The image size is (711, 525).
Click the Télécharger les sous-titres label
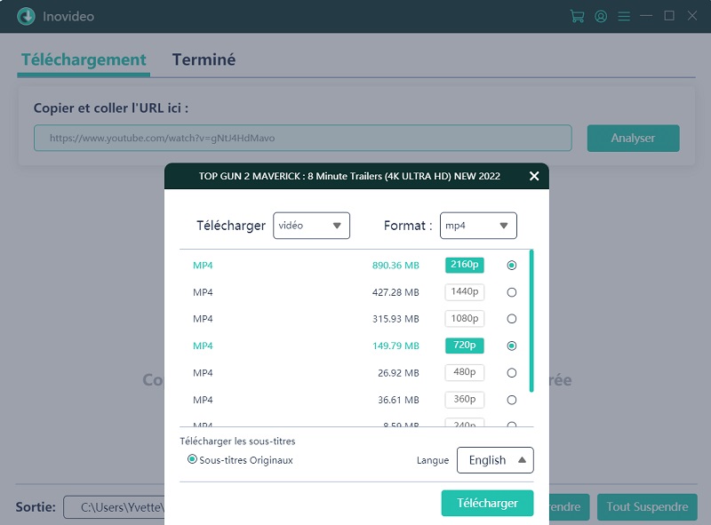click(237, 441)
